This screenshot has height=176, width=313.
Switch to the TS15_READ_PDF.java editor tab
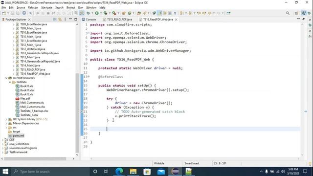pos(117,20)
